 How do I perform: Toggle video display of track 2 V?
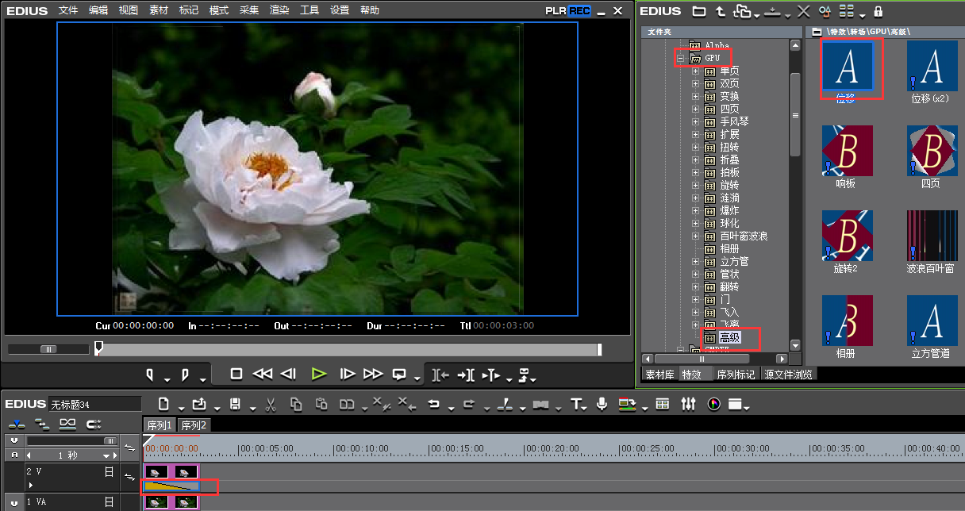coord(109,471)
